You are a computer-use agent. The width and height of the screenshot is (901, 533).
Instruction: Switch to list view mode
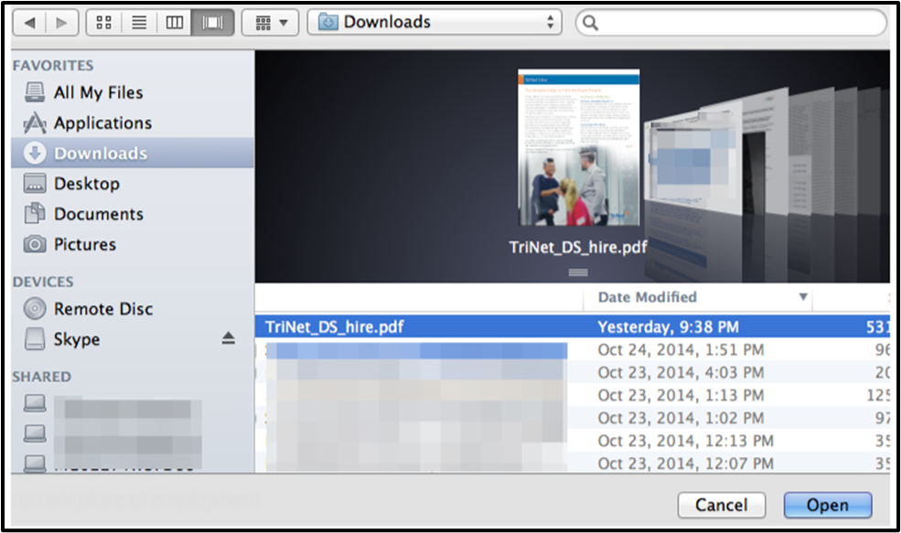click(x=139, y=22)
